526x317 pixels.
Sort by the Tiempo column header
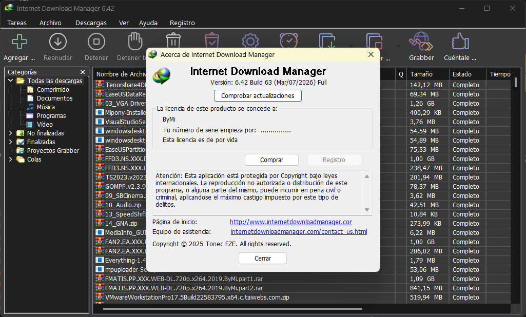[500, 74]
